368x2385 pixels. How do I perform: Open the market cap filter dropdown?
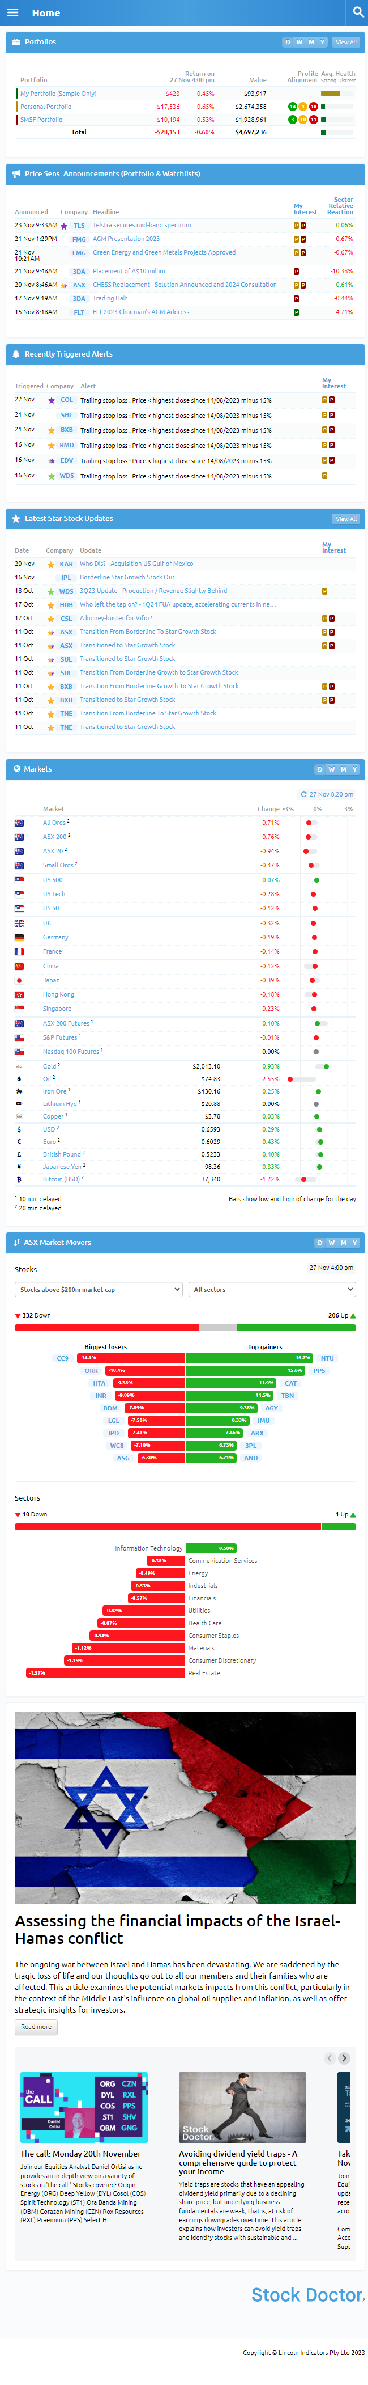click(x=98, y=1289)
